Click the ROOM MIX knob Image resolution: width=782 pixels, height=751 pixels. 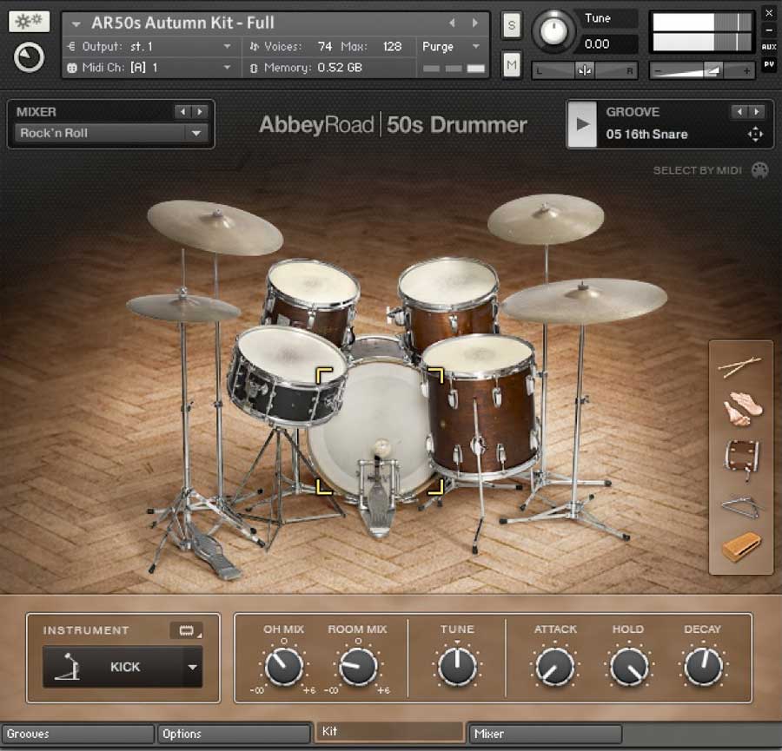[358, 667]
